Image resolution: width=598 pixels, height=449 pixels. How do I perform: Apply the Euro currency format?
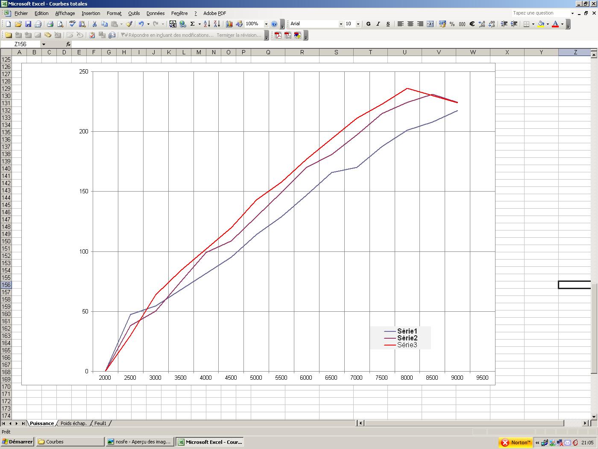point(472,24)
